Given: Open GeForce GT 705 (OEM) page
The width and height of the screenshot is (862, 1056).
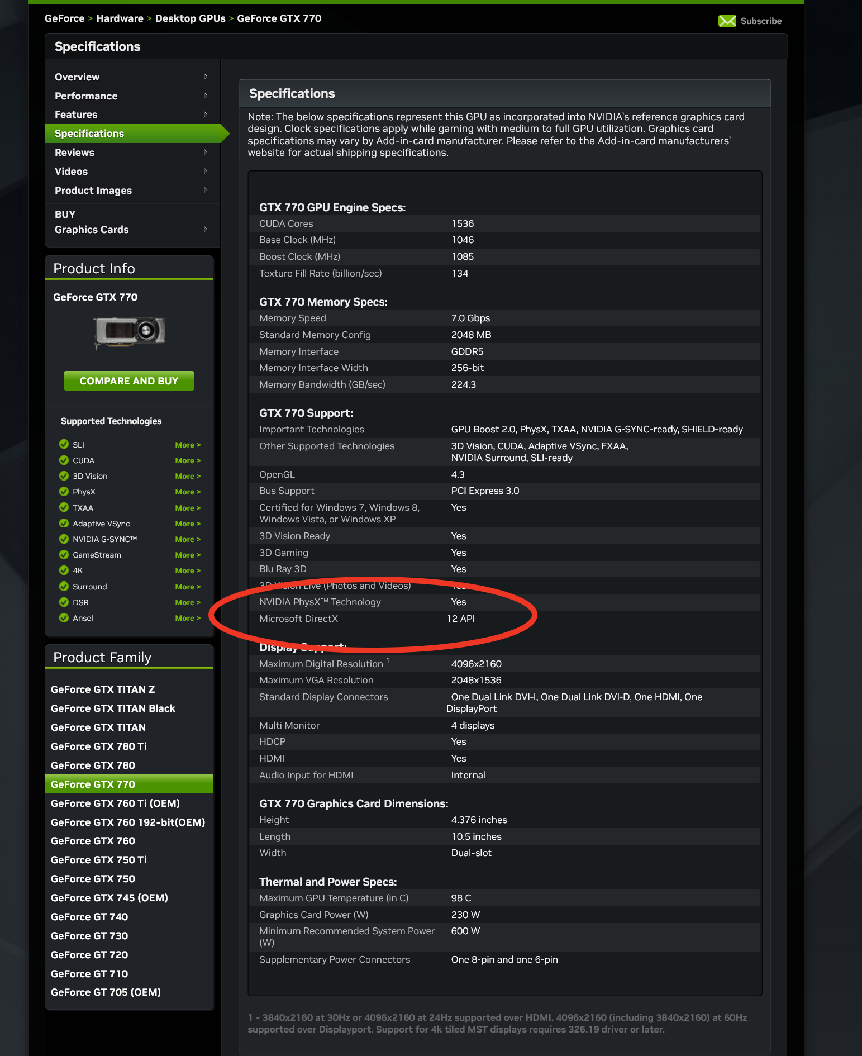Looking at the screenshot, I should 106,992.
